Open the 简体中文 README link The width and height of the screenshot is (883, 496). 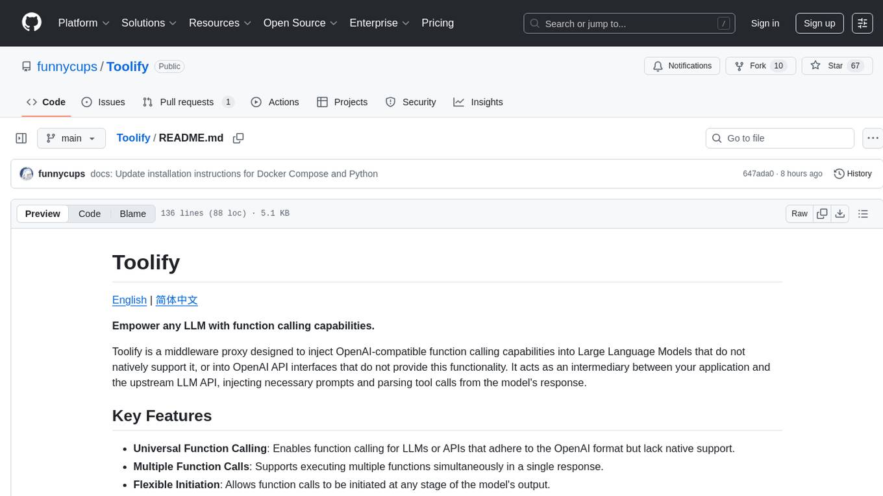(x=177, y=300)
